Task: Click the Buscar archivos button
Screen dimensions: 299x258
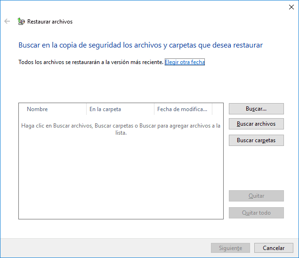Action: [256, 124]
